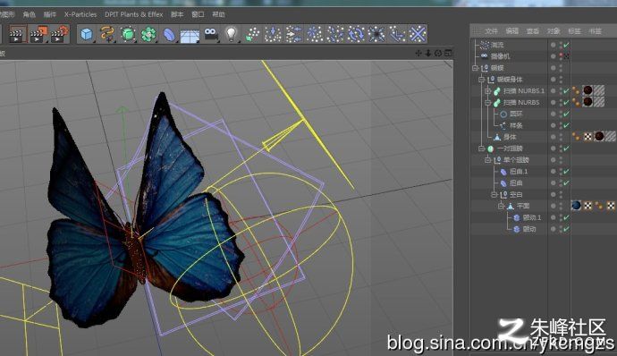Collapse the 单个翅膀 null group
Screen dimensions: 617x356
[487, 160]
